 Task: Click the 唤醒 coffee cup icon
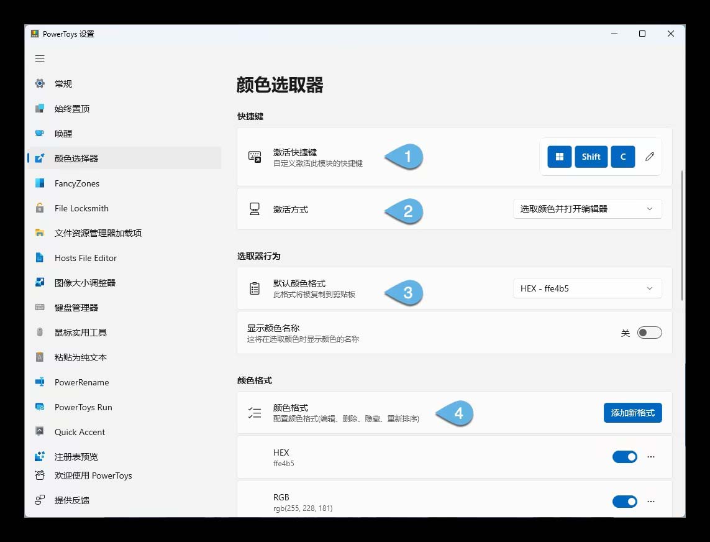pos(40,133)
